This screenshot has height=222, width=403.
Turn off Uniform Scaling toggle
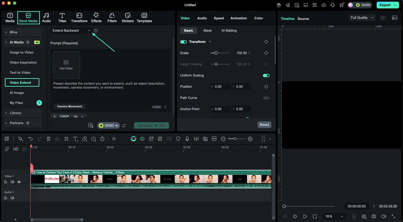click(266, 75)
